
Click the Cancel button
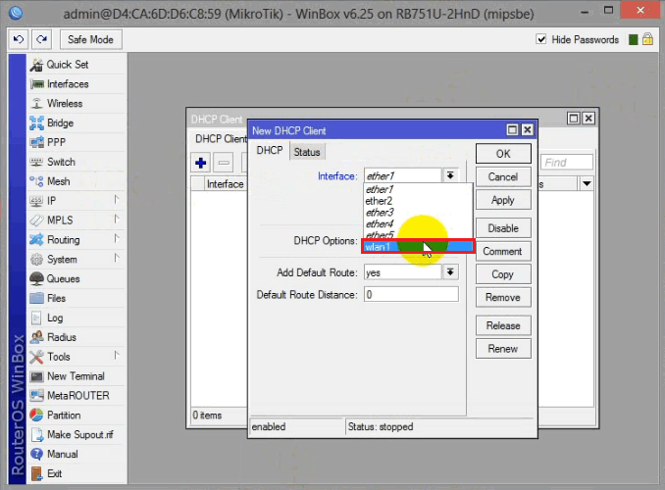click(x=503, y=176)
